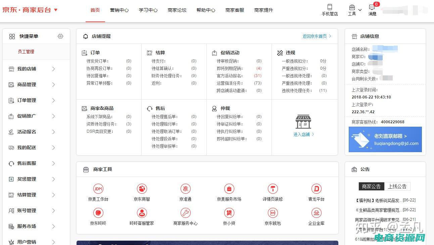The width and height of the screenshot is (434, 245).
Task: Open the 京东商智 tool icon
Action: point(142,189)
